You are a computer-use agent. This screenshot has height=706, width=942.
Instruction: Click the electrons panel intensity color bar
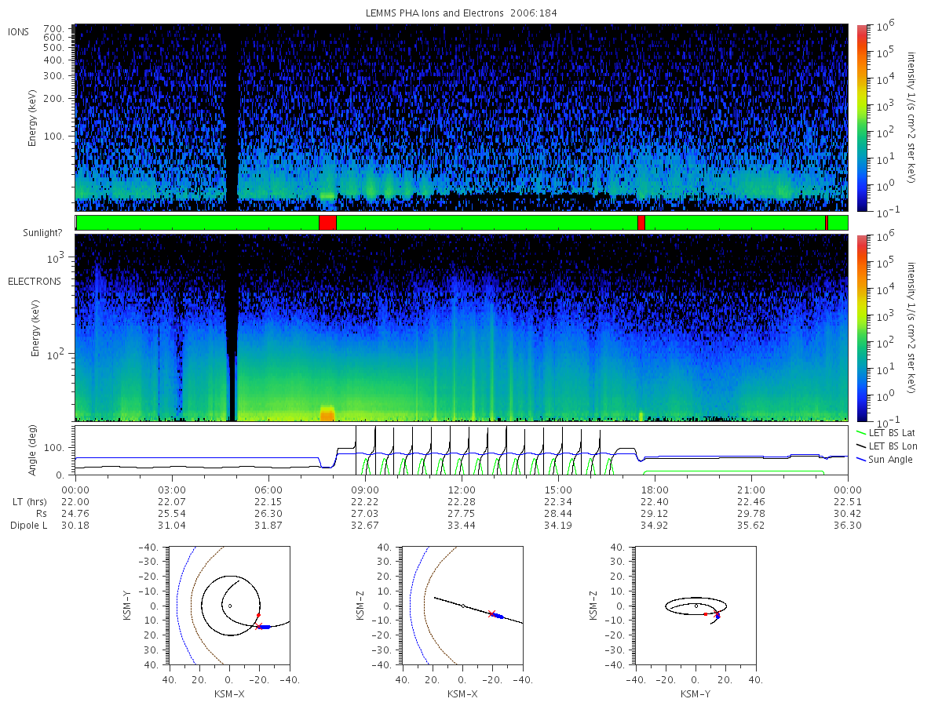tap(861, 327)
